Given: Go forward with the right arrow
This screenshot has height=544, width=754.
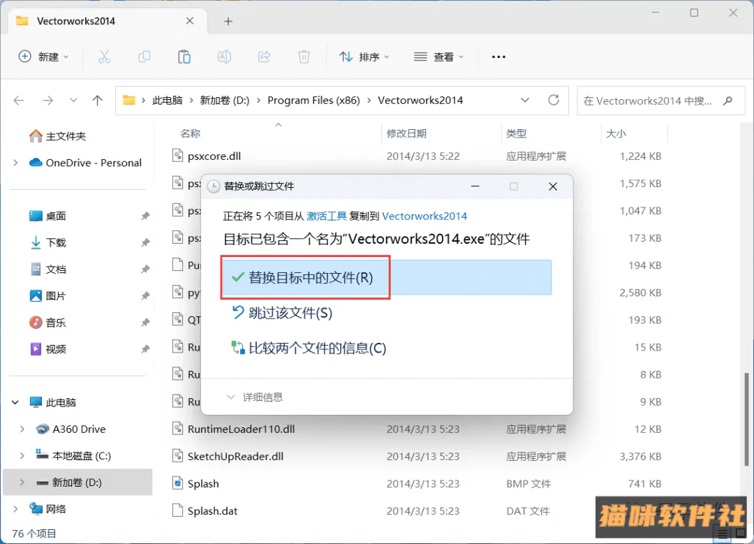Looking at the screenshot, I should click(x=47, y=100).
